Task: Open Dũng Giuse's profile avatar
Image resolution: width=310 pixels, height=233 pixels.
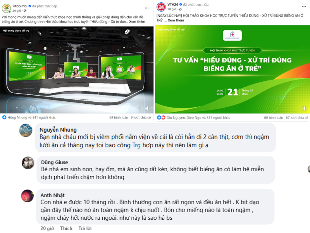Action: pos(28,163)
